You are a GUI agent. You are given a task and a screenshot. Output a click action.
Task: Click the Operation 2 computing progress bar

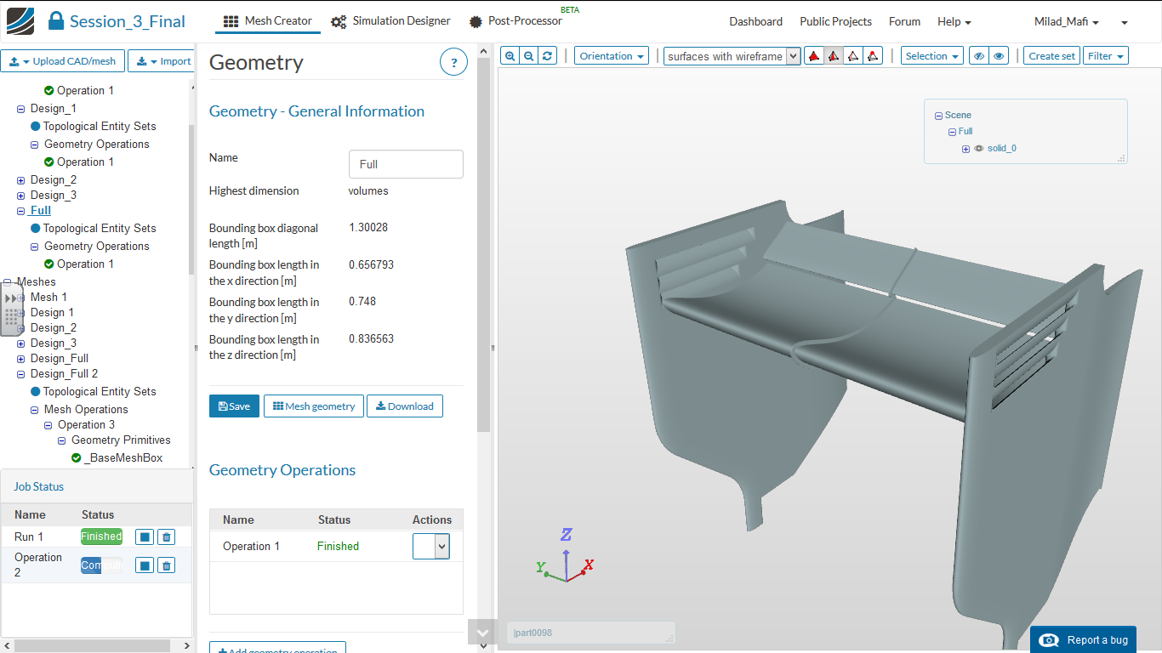101,565
